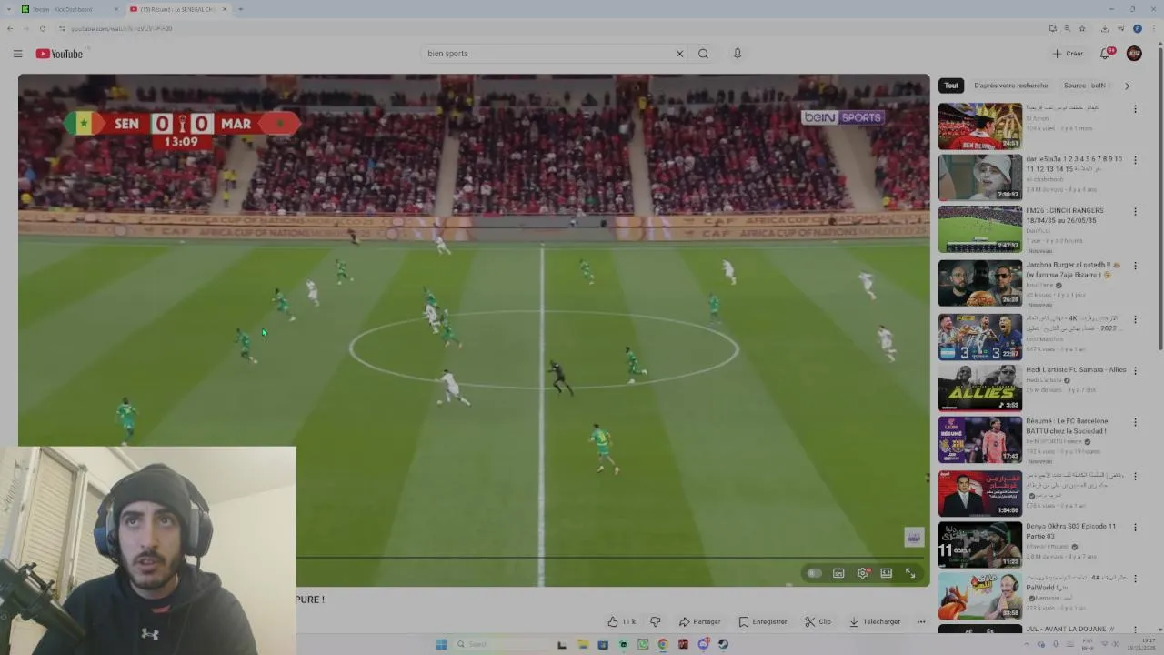This screenshot has height=655, width=1164.
Task: Click the page vertical scrollbar
Action: click(x=1160, y=200)
